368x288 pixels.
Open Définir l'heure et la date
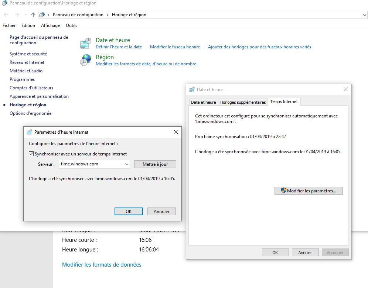click(119, 47)
